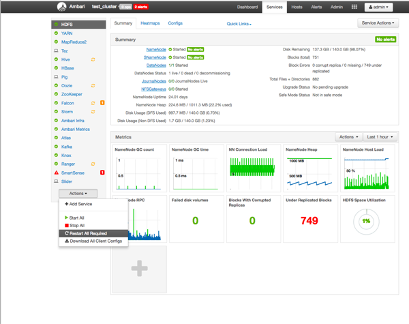The image size is (409, 324).
Task: Go to Alerts in top navigation
Action: (316, 7)
